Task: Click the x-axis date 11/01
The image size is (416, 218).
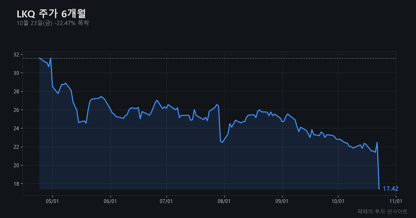Action: click(396, 201)
